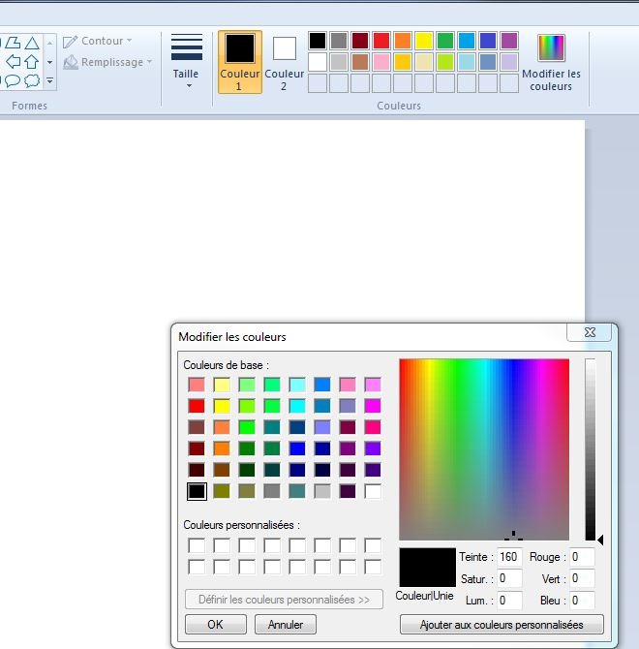Pick yellow in the ribbon palette
The image size is (639, 649).
click(x=424, y=41)
